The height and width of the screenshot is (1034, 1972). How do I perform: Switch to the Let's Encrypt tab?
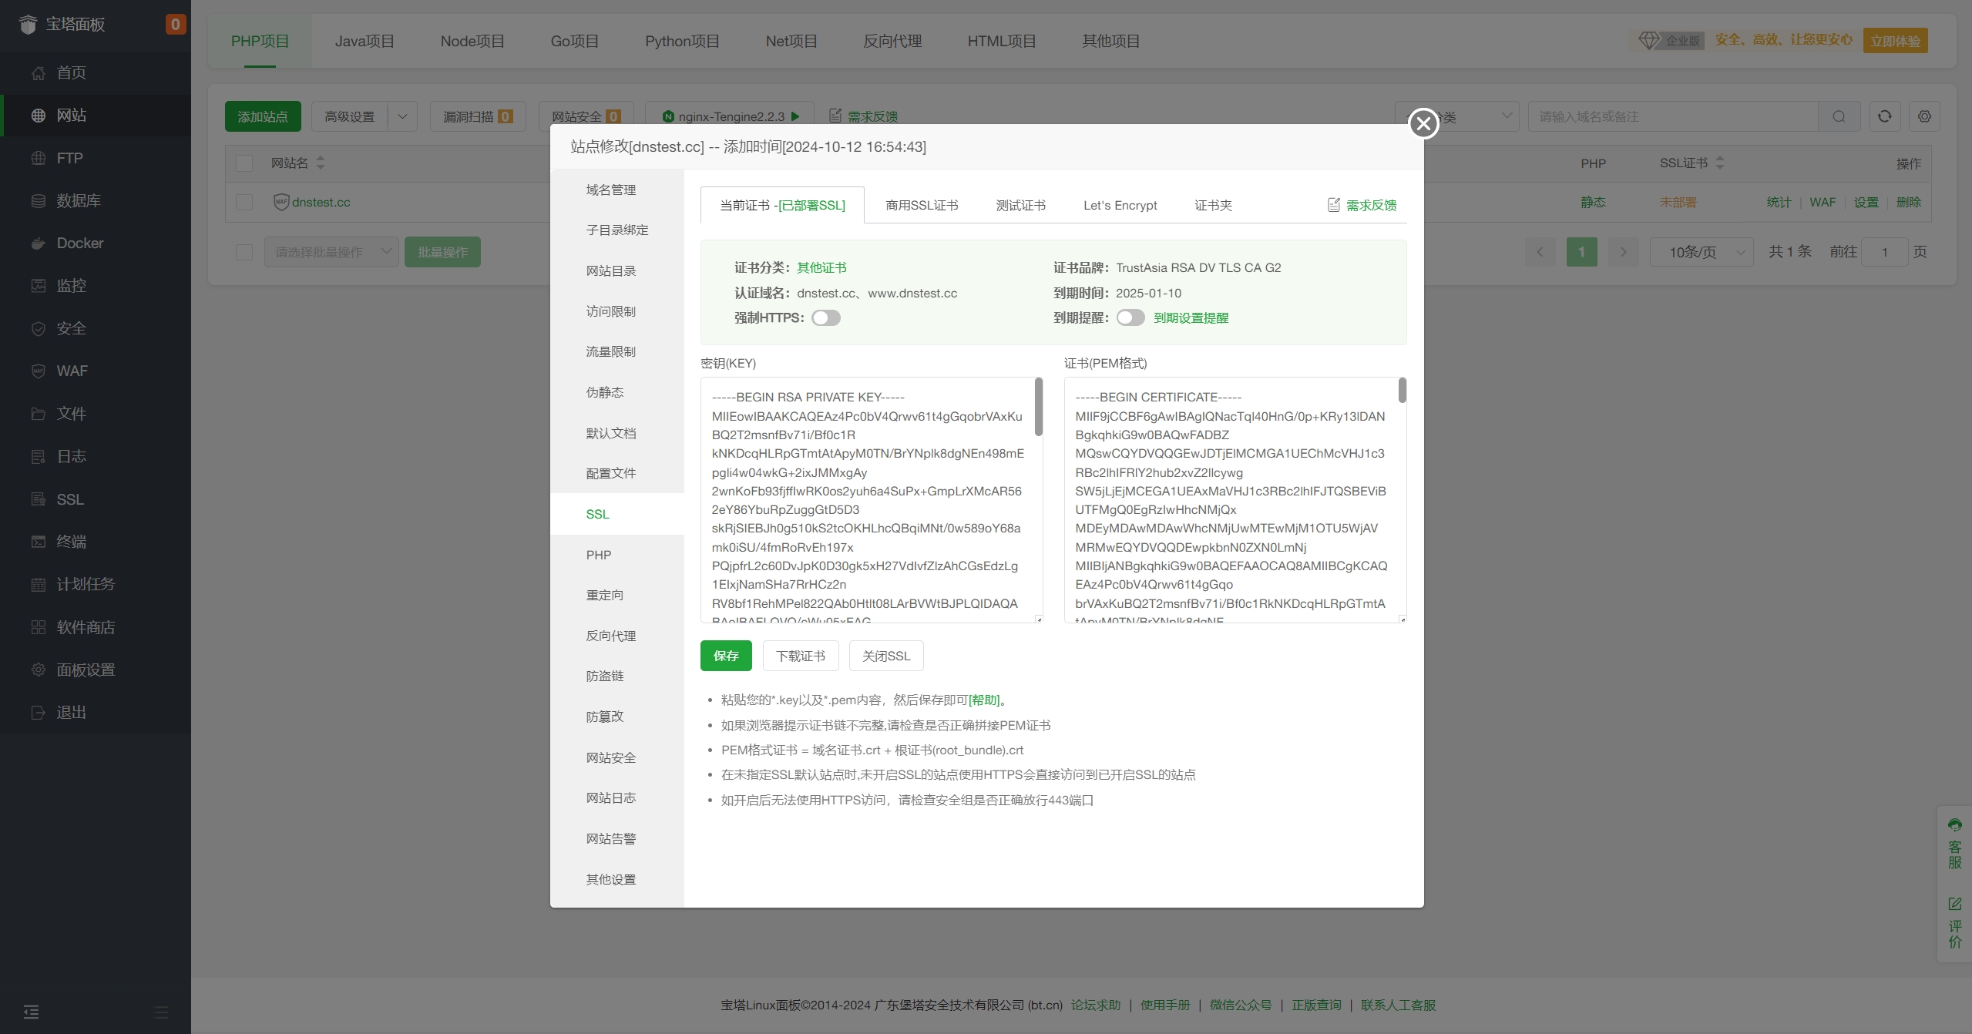[x=1120, y=206]
